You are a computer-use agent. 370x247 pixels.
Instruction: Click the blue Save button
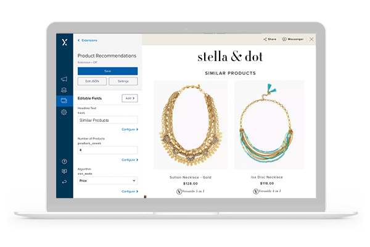(x=107, y=71)
